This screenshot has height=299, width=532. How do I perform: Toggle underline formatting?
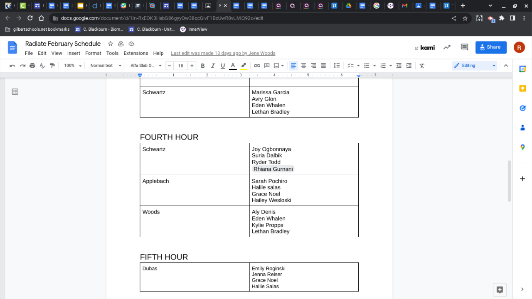223,66
